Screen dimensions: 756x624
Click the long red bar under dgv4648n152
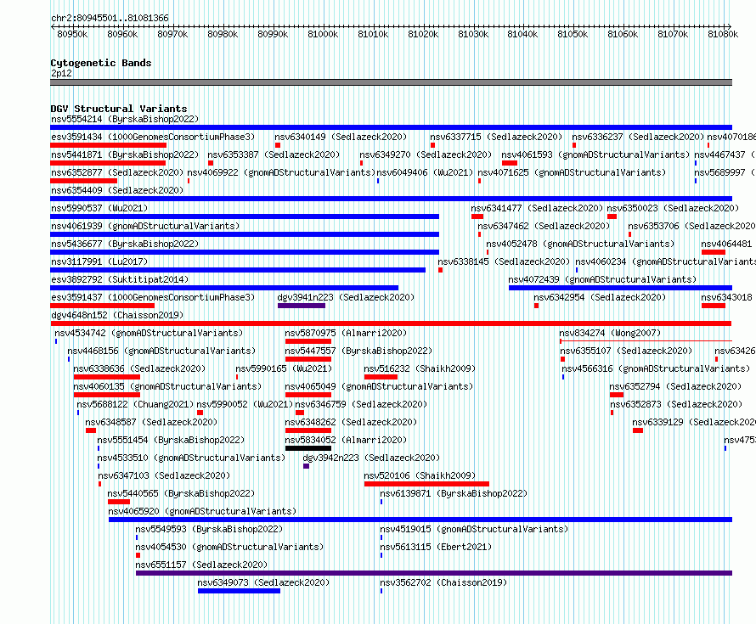pyautogui.click(x=391, y=323)
